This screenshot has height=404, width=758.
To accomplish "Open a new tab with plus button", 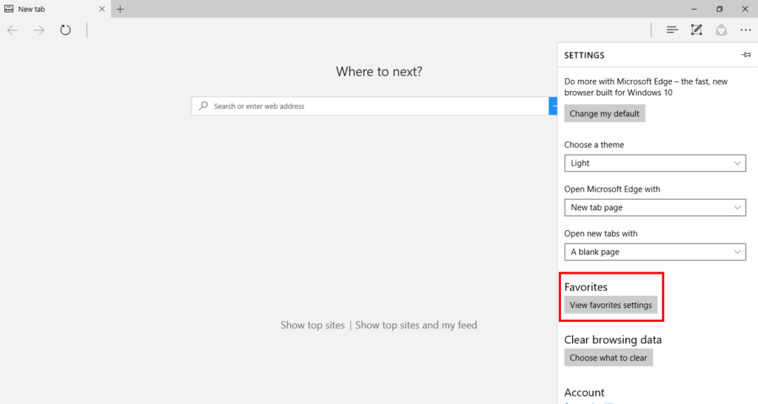I will point(120,9).
